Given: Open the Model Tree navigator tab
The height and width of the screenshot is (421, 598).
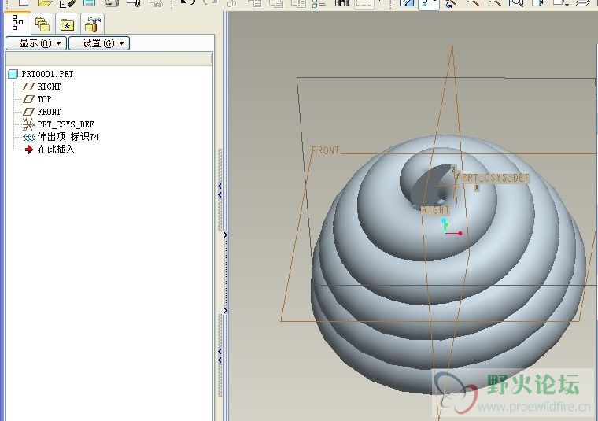Looking at the screenshot, I should (x=17, y=23).
